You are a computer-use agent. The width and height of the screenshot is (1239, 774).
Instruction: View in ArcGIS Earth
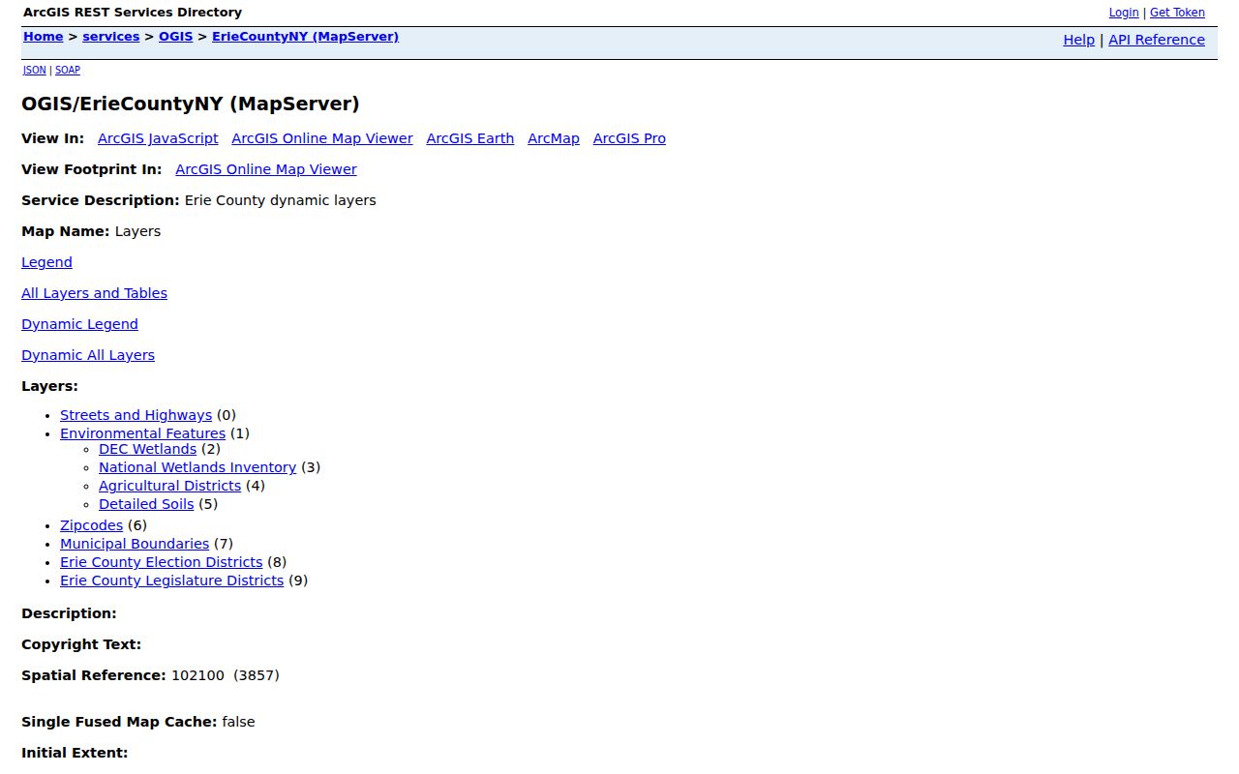pos(469,138)
